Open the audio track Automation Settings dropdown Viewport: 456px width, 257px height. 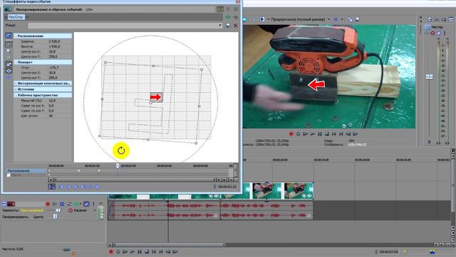[81, 204]
